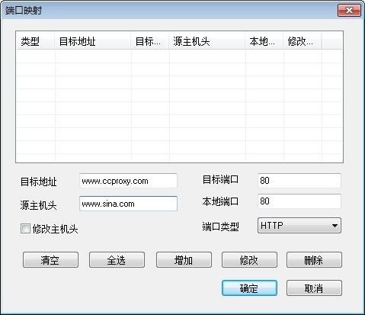This screenshot has height=315, width=365.
Task: Click the 清空 button
Action: click(50, 260)
